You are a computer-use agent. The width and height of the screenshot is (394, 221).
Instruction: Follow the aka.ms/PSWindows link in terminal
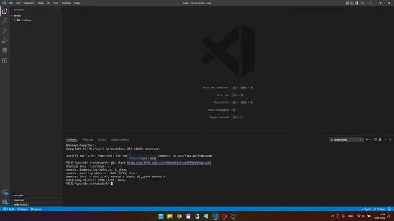193,155
